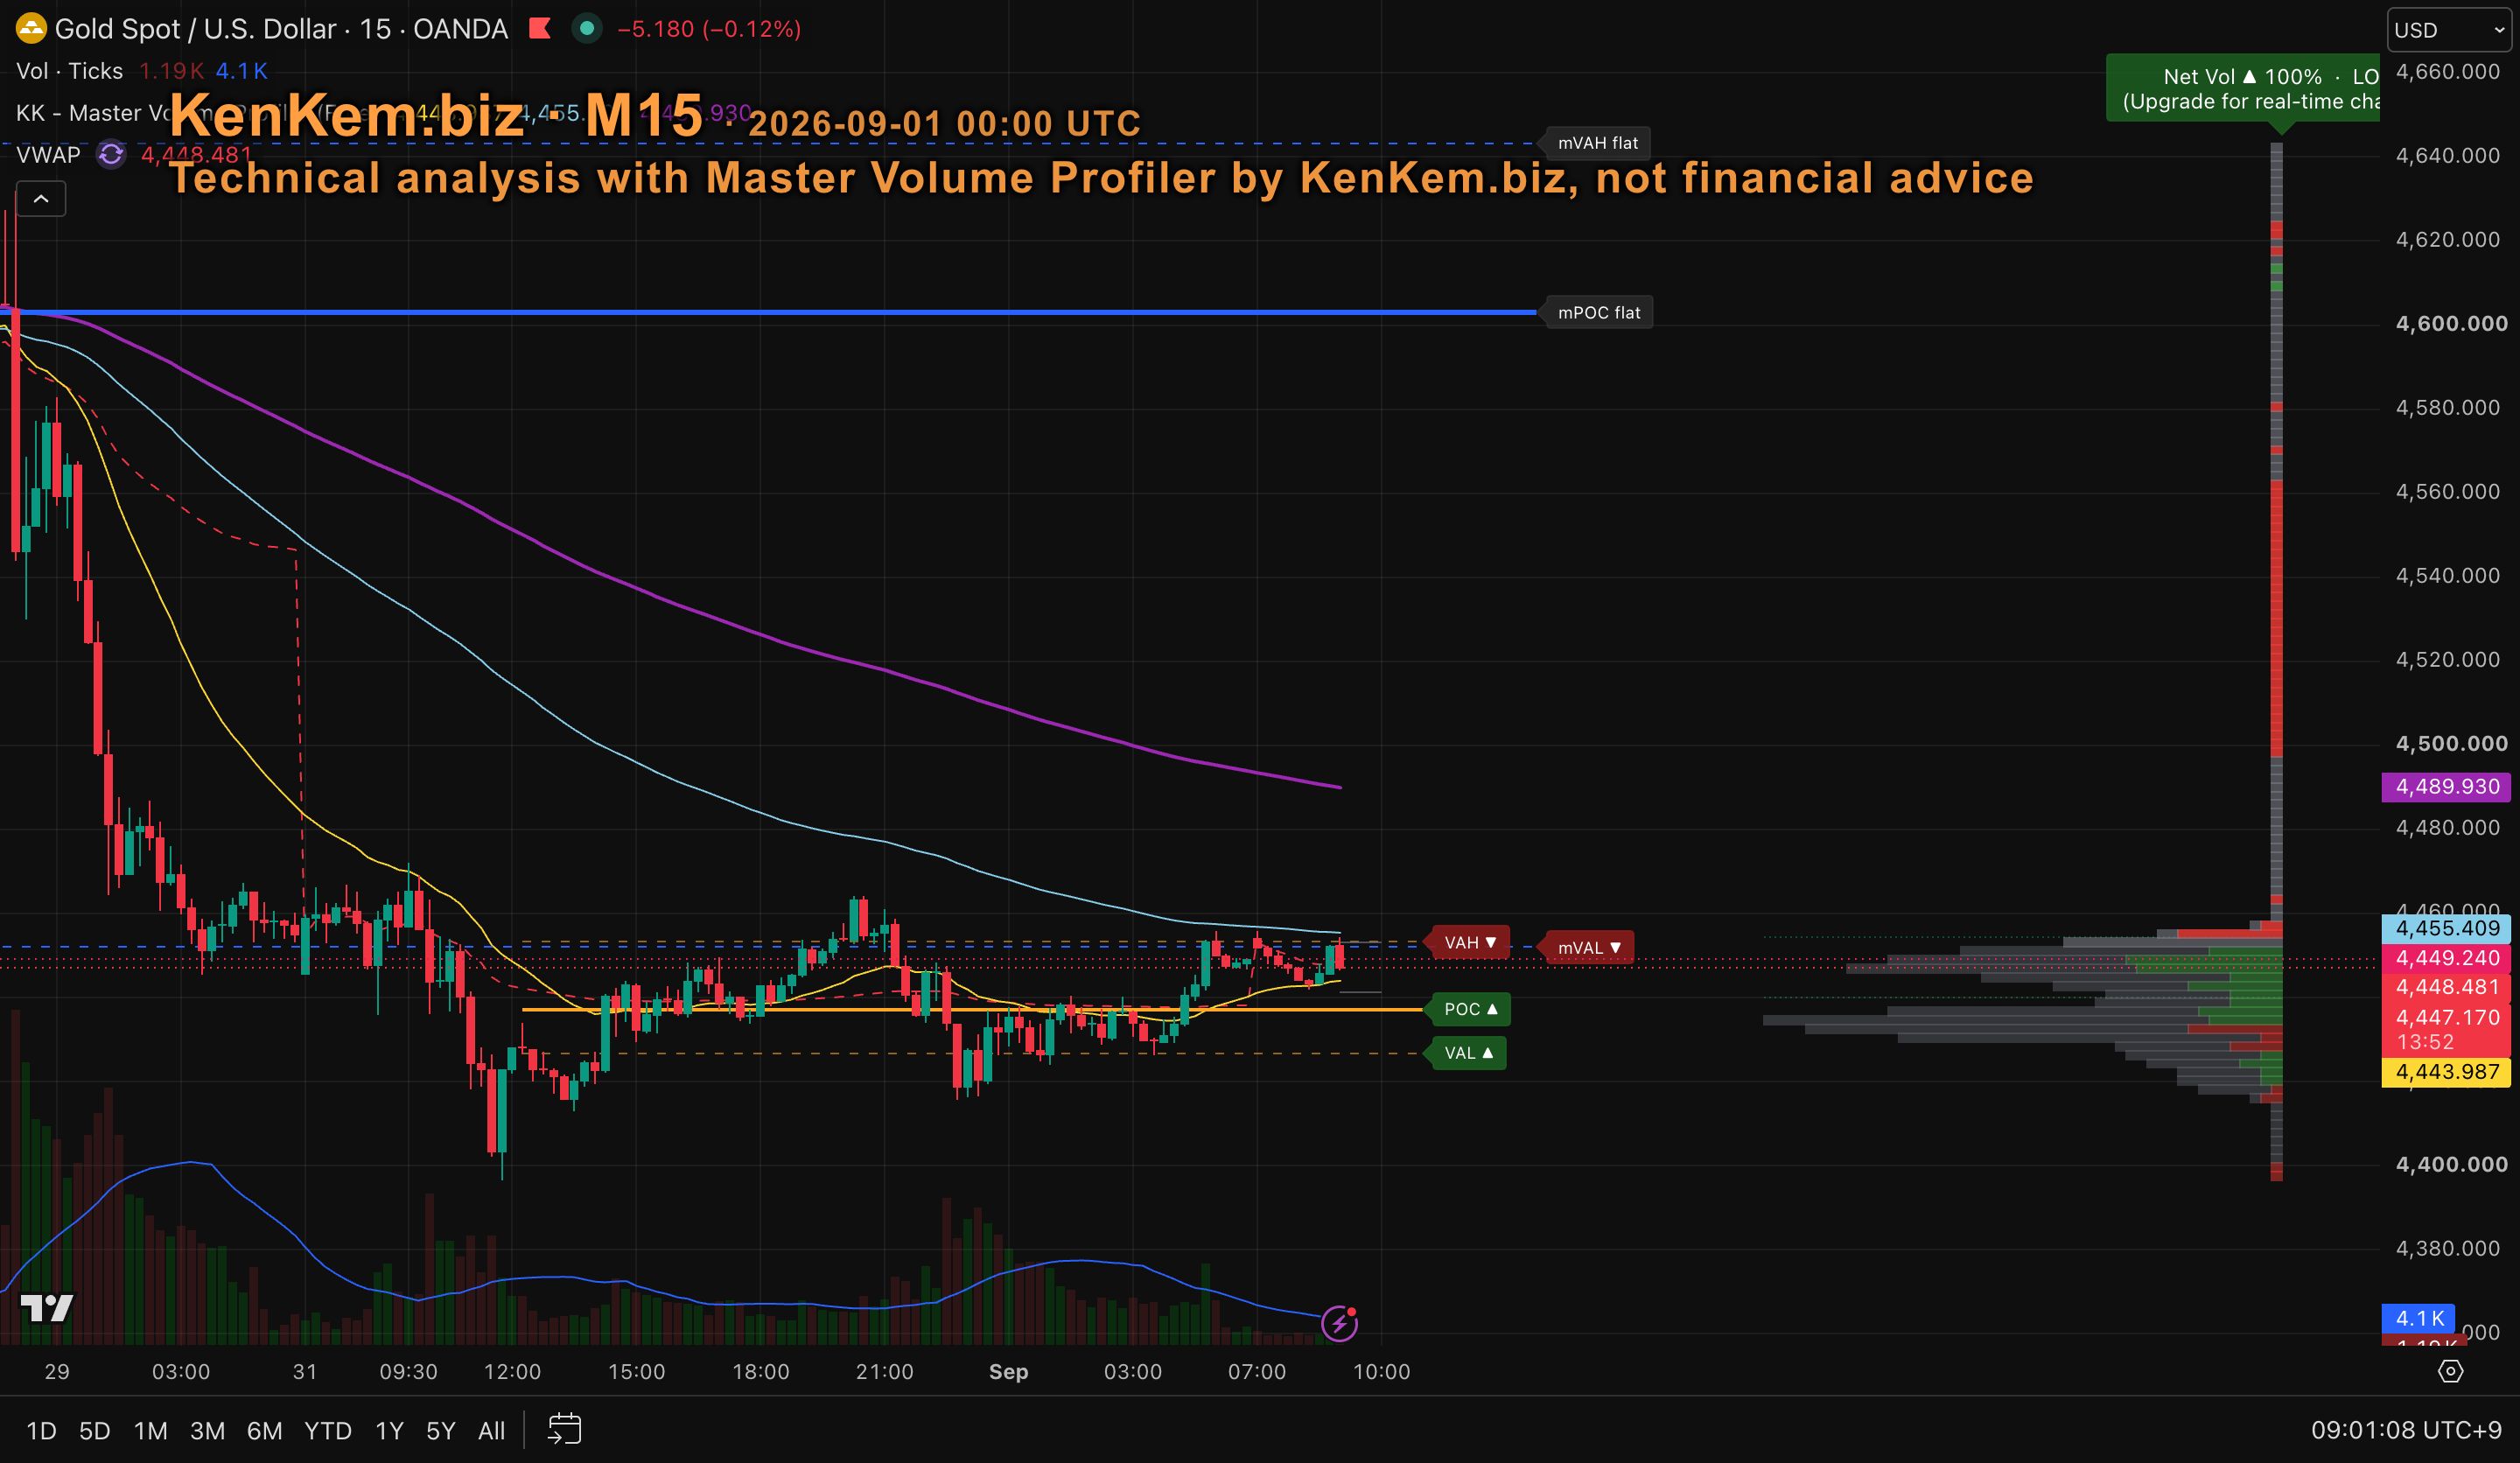Screen dimensions: 2520x1463
Task: Click the TradingView logo
Action: [47, 1308]
